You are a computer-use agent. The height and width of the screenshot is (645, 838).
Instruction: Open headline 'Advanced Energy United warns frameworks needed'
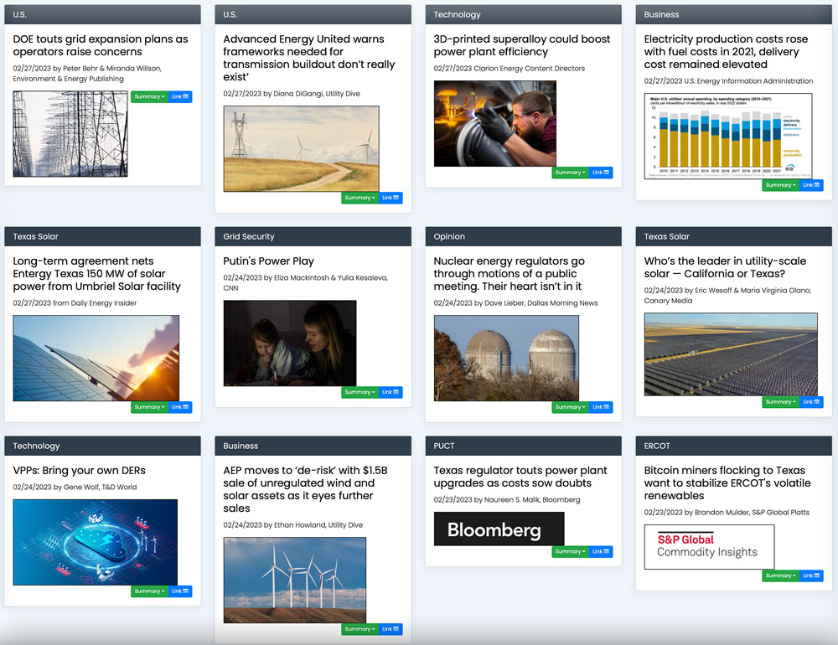tap(309, 58)
